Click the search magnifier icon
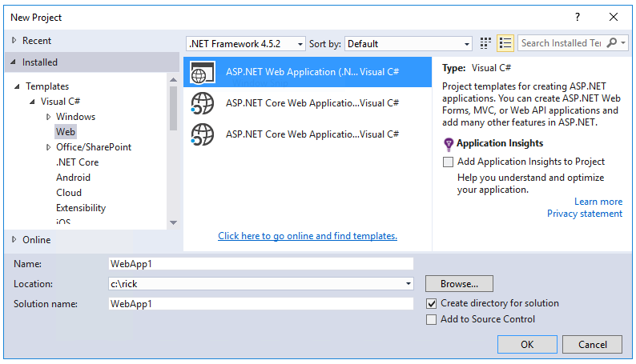This screenshot has width=636, height=364. tap(613, 43)
